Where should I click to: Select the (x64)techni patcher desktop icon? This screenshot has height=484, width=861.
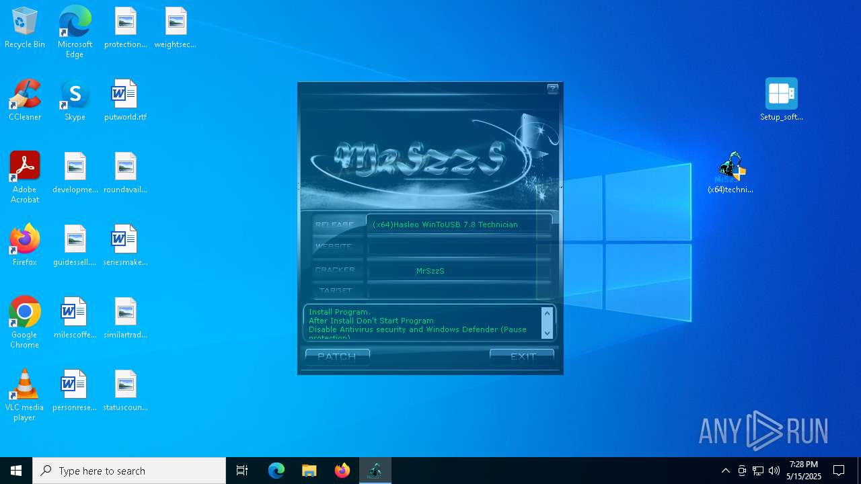click(x=731, y=173)
